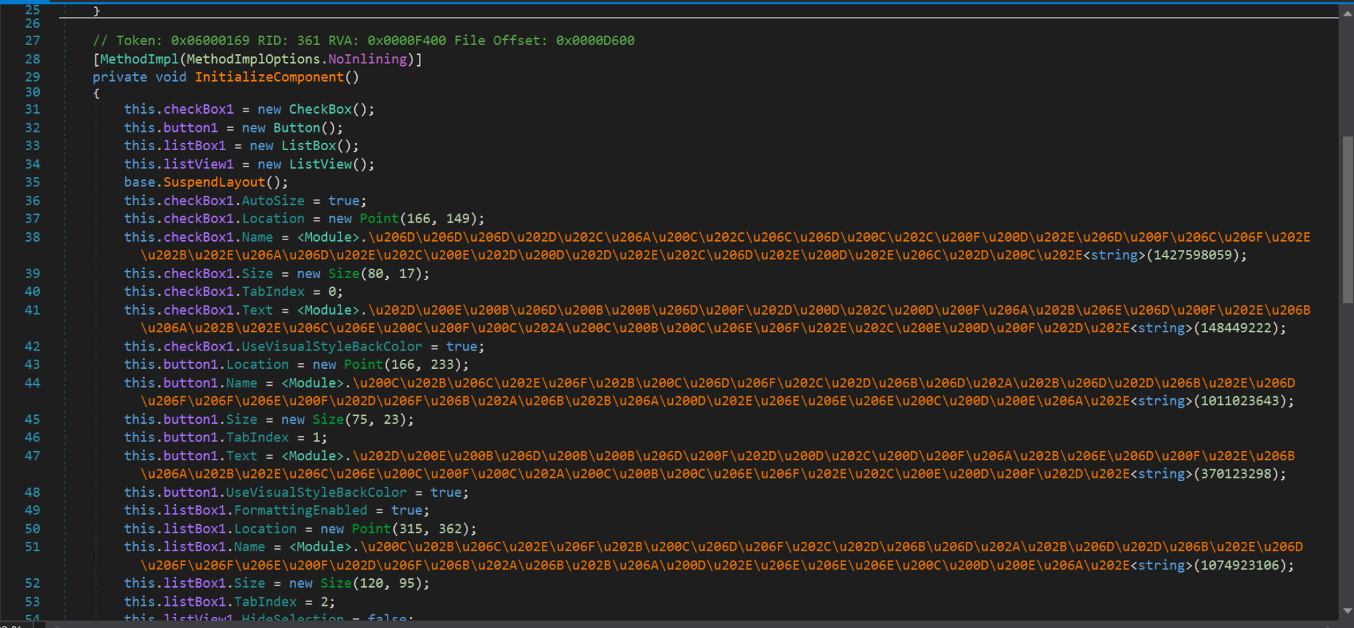Open the Button class reference on line 32

point(297,127)
